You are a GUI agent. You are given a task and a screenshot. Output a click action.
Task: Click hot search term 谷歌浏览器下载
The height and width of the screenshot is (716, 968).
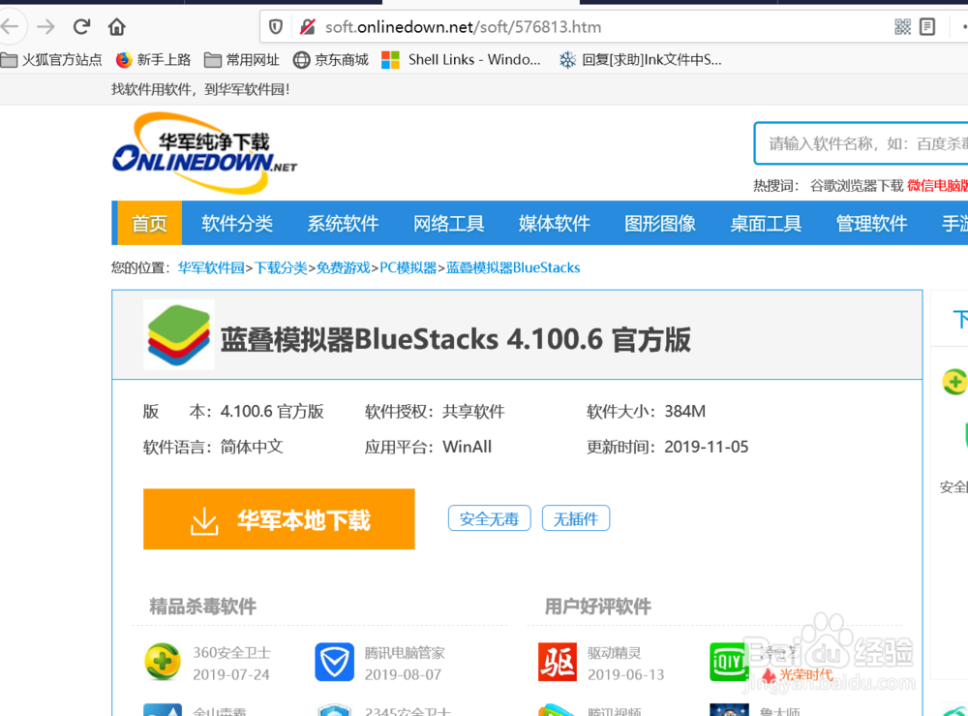(857, 186)
